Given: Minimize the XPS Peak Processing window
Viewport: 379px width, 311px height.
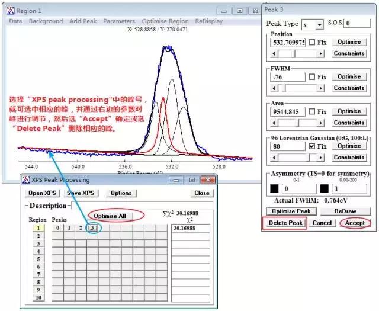Looking at the screenshot, I should (x=176, y=180).
